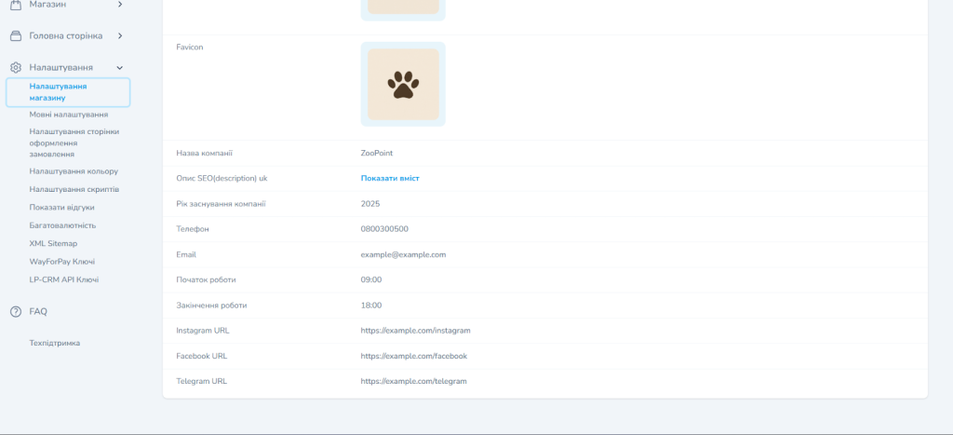Click the shop bag icon beside Магазин

[x=15, y=5]
